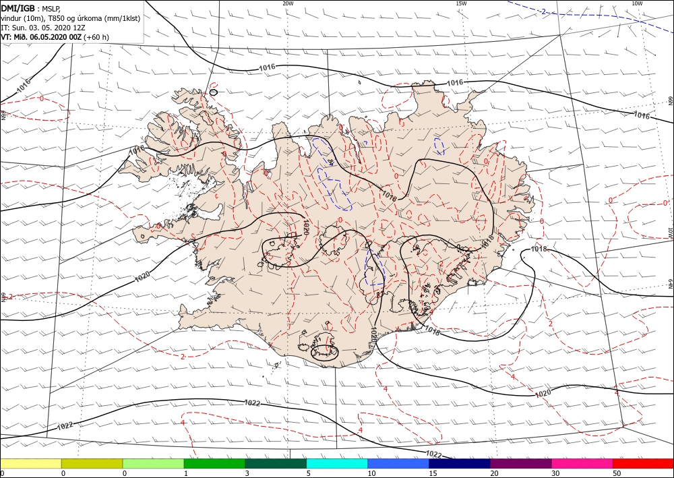674x478 pixels.
Task: Click the pink legend swatch
Action: point(582,463)
